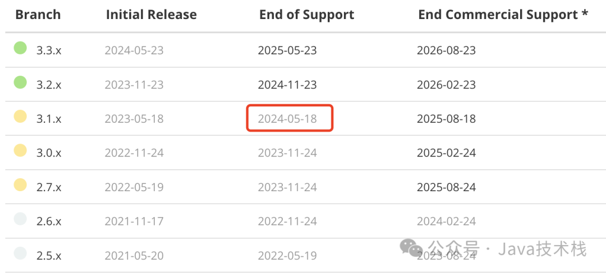This screenshot has height=273, width=606.
Task: Click the Branch column header
Action: click(38, 15)
